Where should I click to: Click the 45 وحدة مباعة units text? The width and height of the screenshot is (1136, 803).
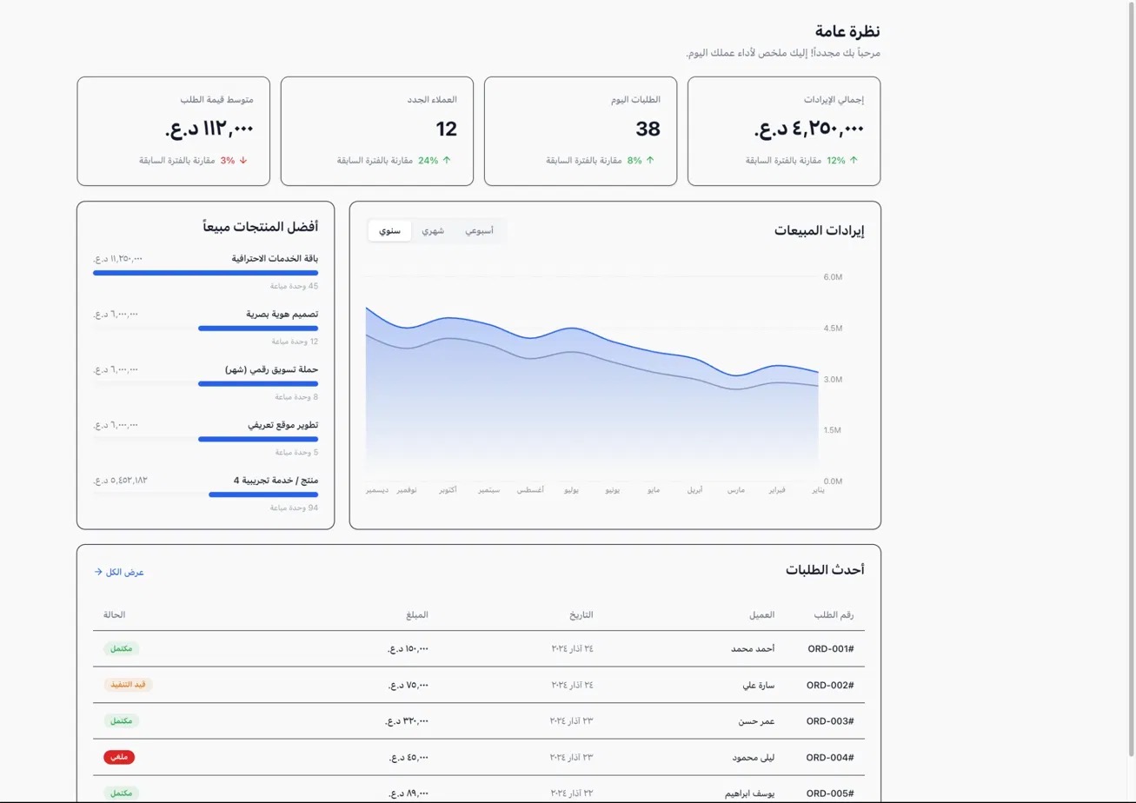(x=294, y=287)
